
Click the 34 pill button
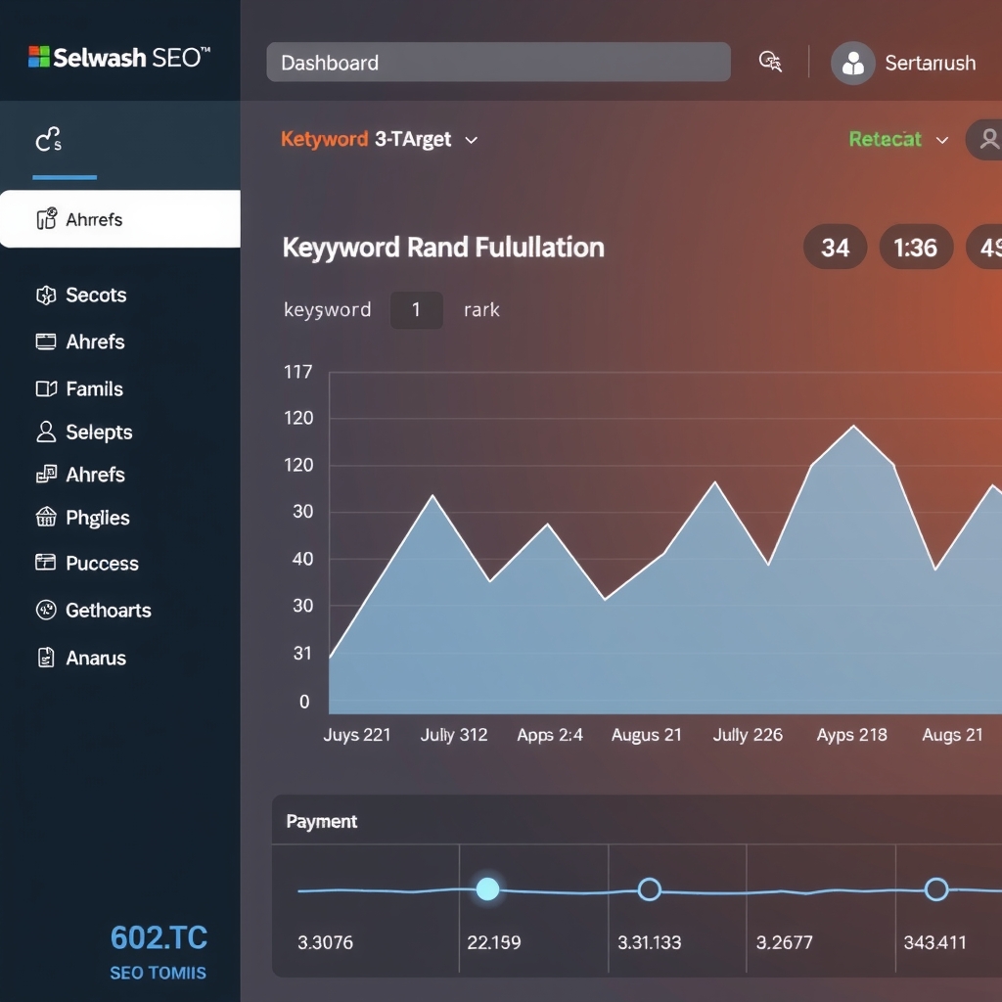pos(836,247)
